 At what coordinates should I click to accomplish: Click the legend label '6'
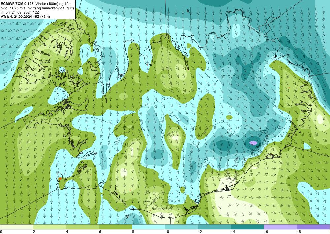[100, 232]
